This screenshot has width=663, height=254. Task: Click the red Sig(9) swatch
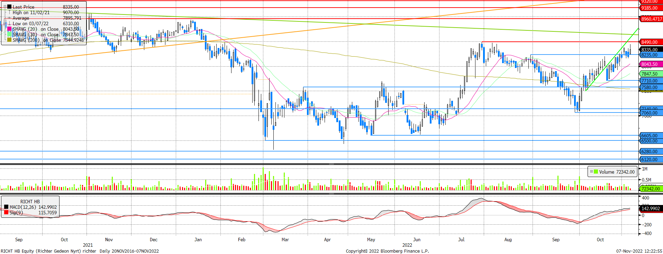click(6, 213)
